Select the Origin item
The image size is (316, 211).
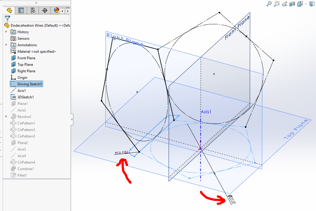tap(22, 78)
